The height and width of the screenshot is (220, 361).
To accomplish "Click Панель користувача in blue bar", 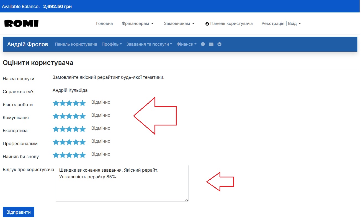I will pyautogui.click(x=76, y=44).
